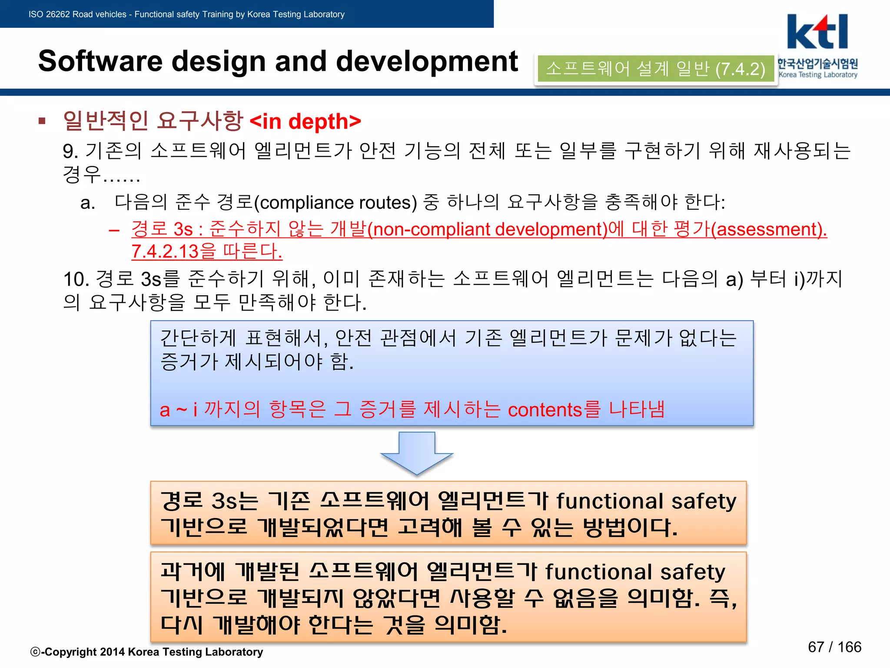Click item 9 paragraph about 기존의 소프트웨어 엘리먼트

pos(456,162)
